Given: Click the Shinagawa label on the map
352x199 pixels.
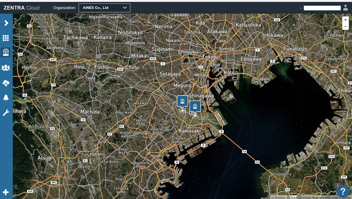Looking at the screenshot, I should click(201, 96).
